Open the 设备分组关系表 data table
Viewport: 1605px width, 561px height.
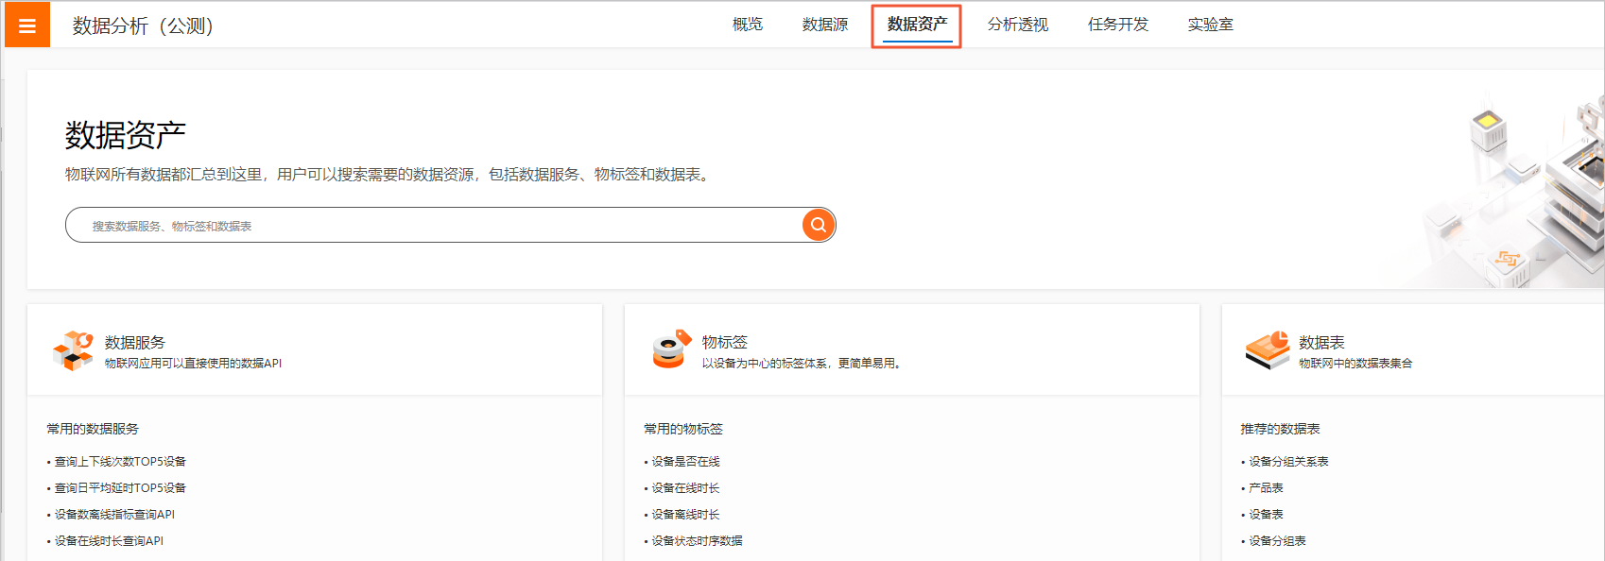[x=1288, y=462]
